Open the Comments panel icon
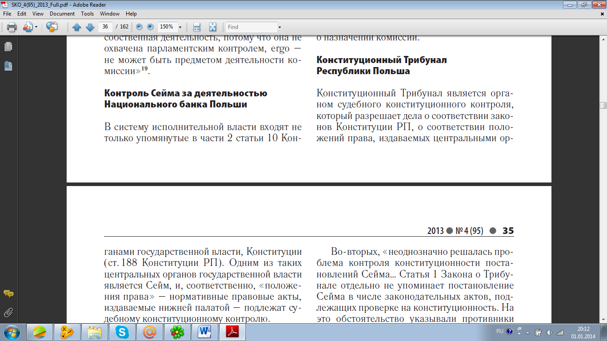Viewport: 607px width, 341px height. coord(8,294)
